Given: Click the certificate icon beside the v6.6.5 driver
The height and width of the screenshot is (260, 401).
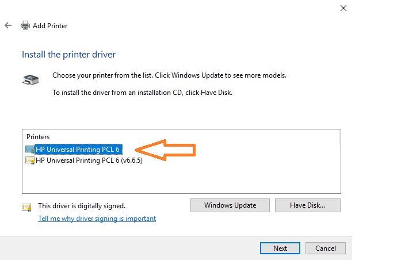Looking at the screenshot, I should (30, 160).
